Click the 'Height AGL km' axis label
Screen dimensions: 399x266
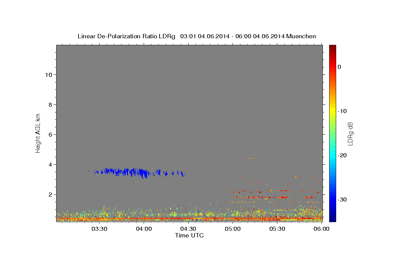click(38, 133)
